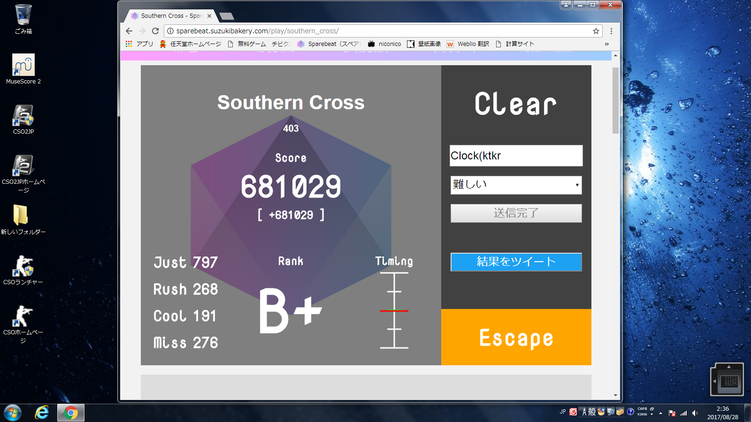Show hidden bookmarks with the chevron
Viewport: 751px width, 422px height.
point(606,44)
